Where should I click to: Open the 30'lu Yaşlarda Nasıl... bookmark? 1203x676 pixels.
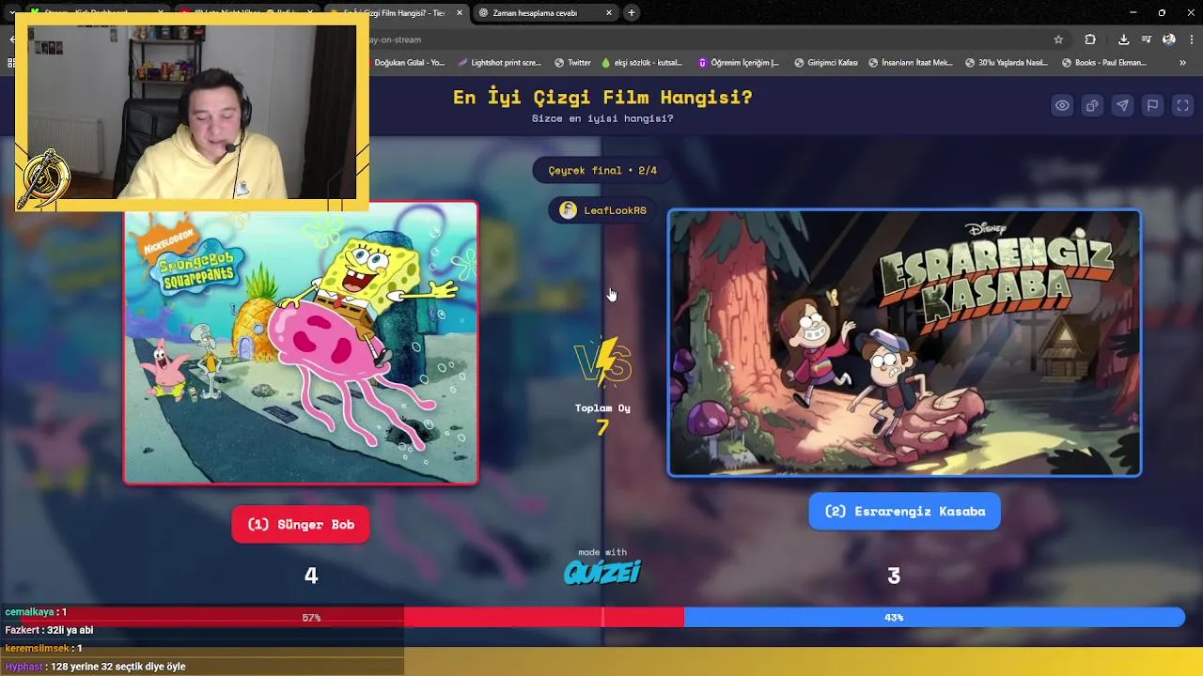pos(1007,63)
